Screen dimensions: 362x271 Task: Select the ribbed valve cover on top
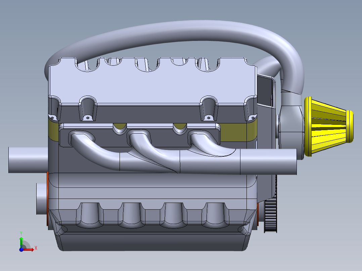click(x=148, y=84)
